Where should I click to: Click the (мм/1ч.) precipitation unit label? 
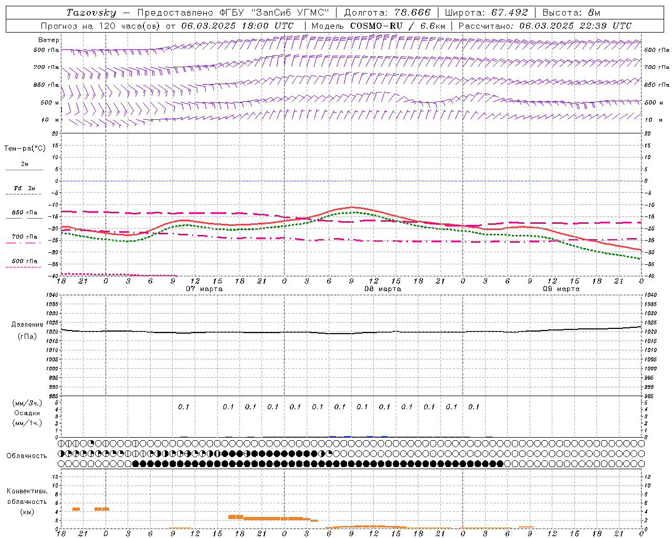(x=27, y=423)
